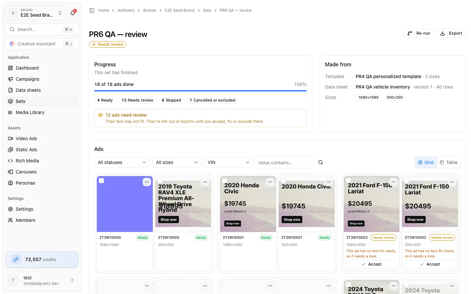471x294 pixels.
Task: Toggle the sidebar panel icon
Action: 92,10
